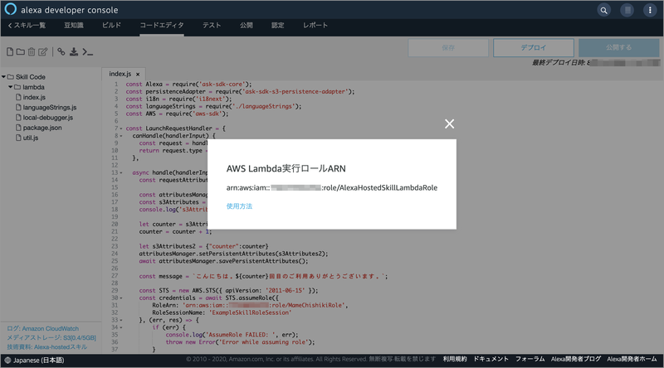
Task: Fold code at line 34
Action: [121, 327]
